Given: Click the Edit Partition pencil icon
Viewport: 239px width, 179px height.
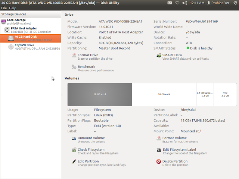Looking at the screenshot, I should (x=74, y=163).
